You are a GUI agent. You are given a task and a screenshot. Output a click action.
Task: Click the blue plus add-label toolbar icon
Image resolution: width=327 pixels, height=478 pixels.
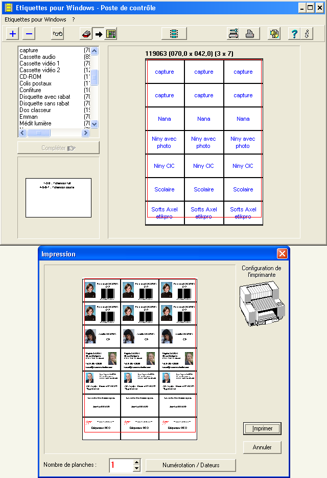pyautogui.click(x=13, y=34)
